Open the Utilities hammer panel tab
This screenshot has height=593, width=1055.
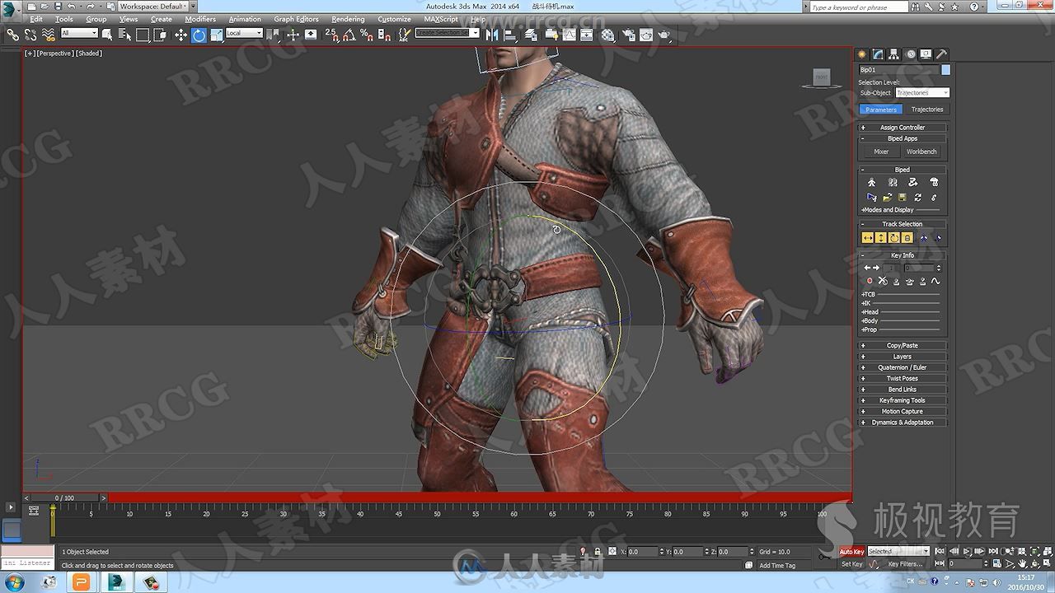coord(942,54)
